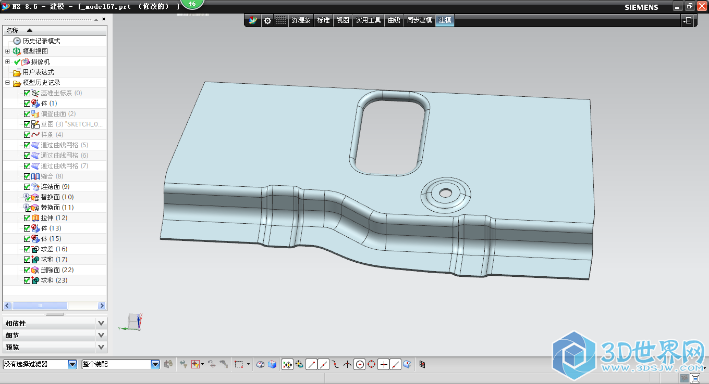Open the 视图 tab
Screen dimensions: 709x384
pyautogui.click(x=343, y=20)
